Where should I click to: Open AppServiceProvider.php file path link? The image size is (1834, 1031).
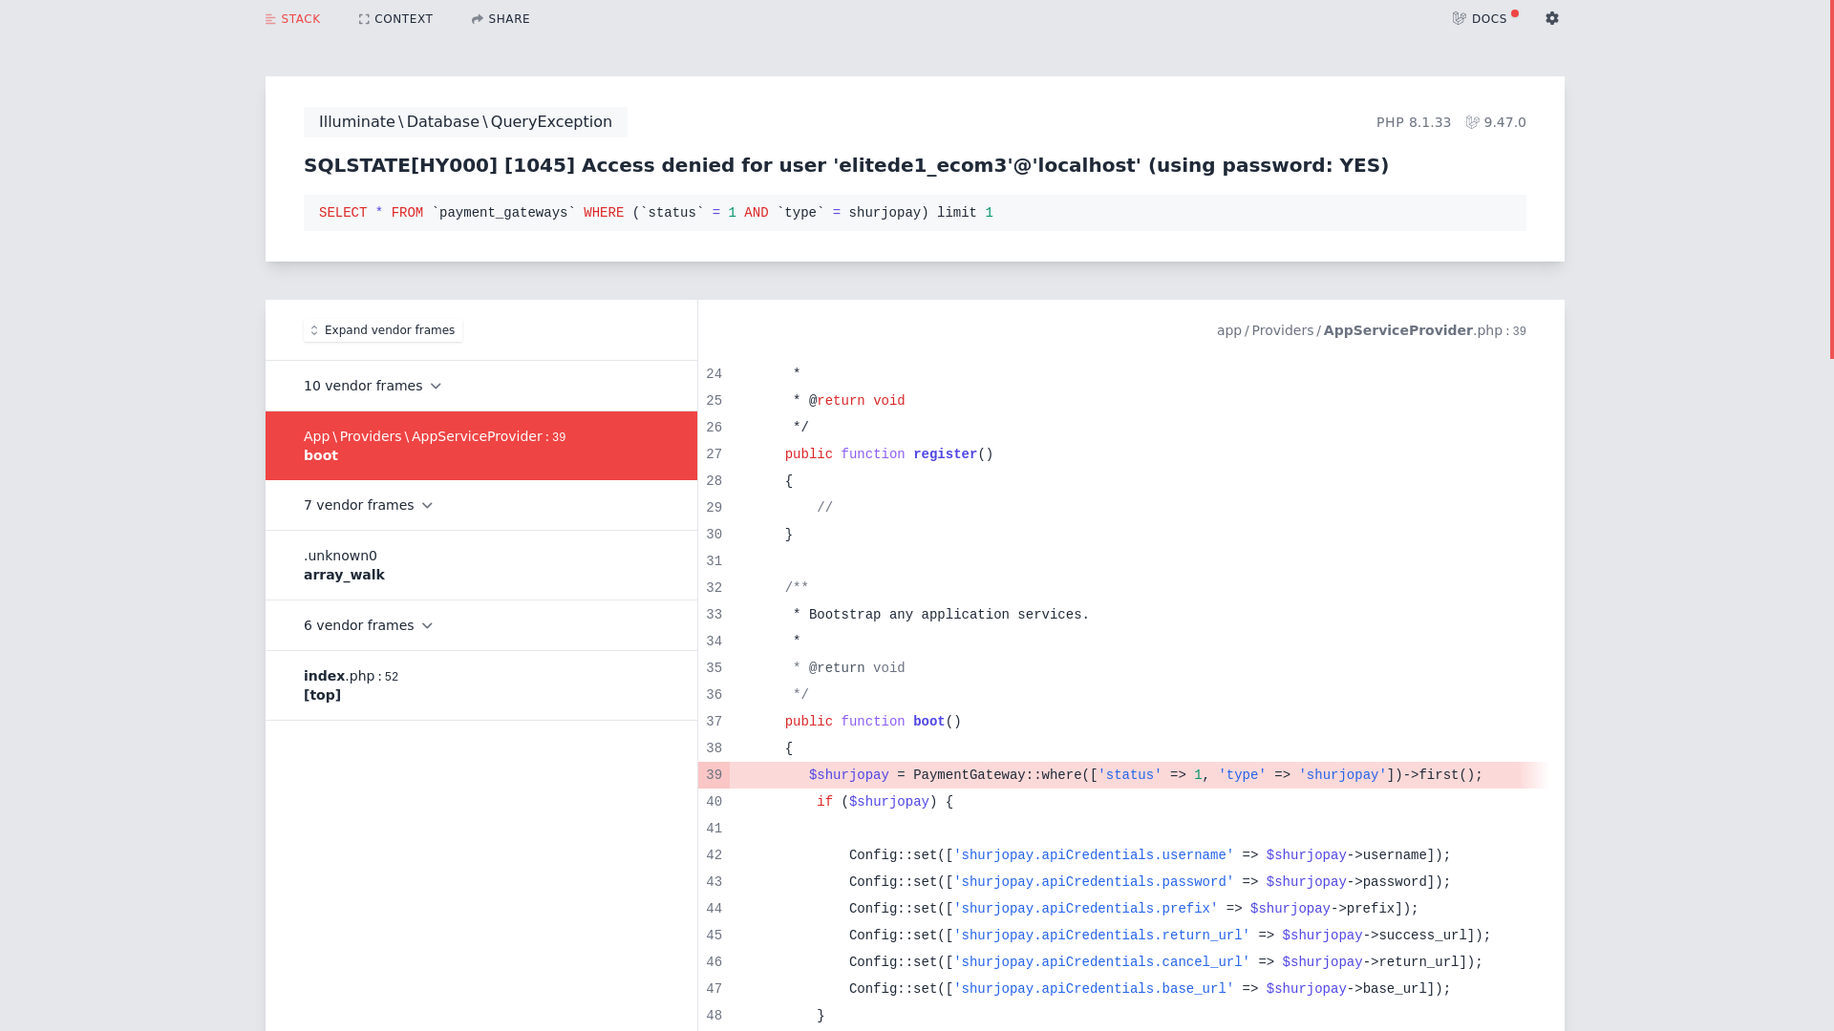point(1371,330)
